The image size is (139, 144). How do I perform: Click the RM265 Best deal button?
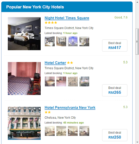click(x=115, y=90)
